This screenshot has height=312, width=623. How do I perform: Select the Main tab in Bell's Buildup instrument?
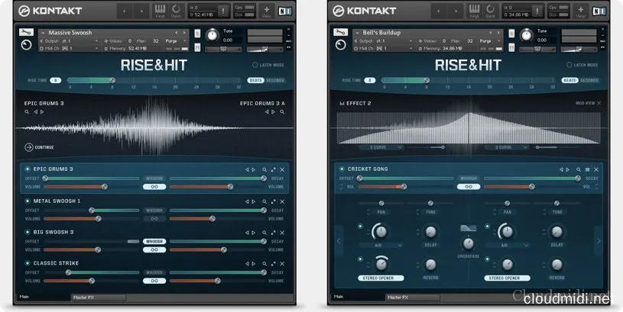click(x=340, y=298)
